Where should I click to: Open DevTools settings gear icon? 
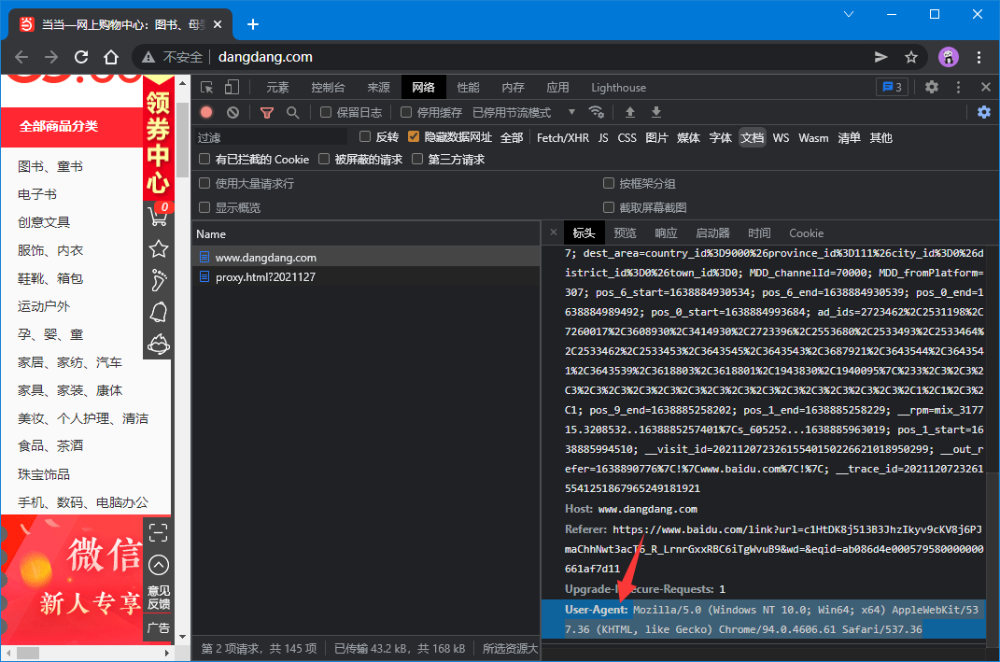tap(932, 87)
